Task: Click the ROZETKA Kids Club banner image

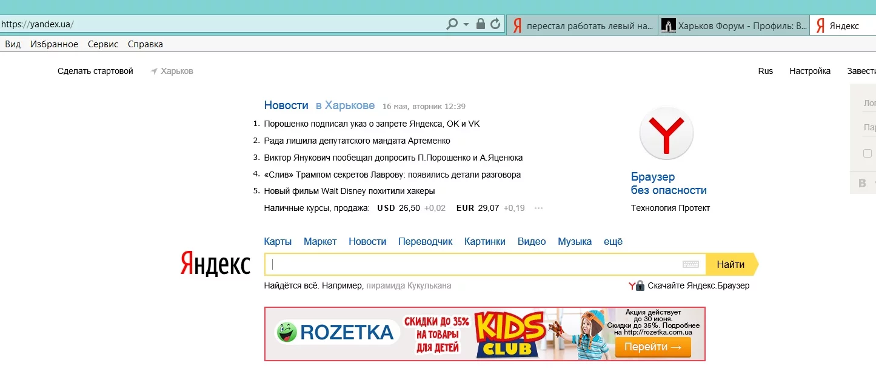Action: pos(485,334)
